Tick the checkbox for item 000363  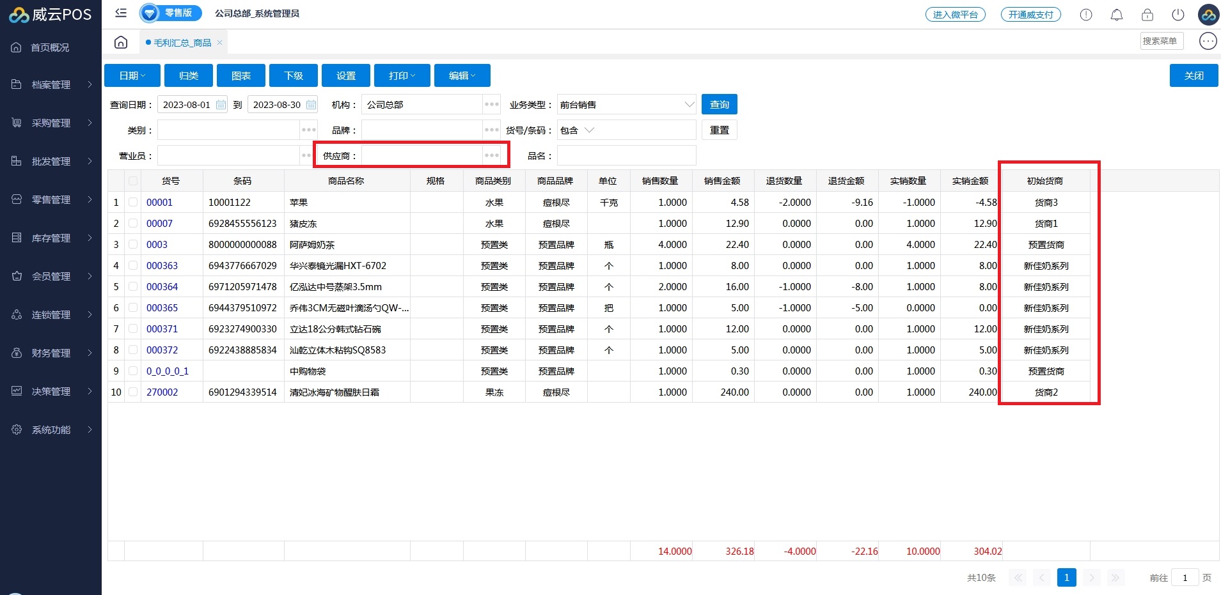[133, 265]
